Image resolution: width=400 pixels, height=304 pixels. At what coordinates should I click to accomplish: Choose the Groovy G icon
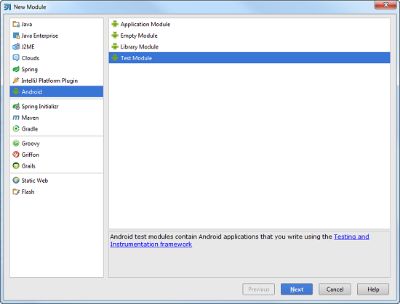coord(16,143)
